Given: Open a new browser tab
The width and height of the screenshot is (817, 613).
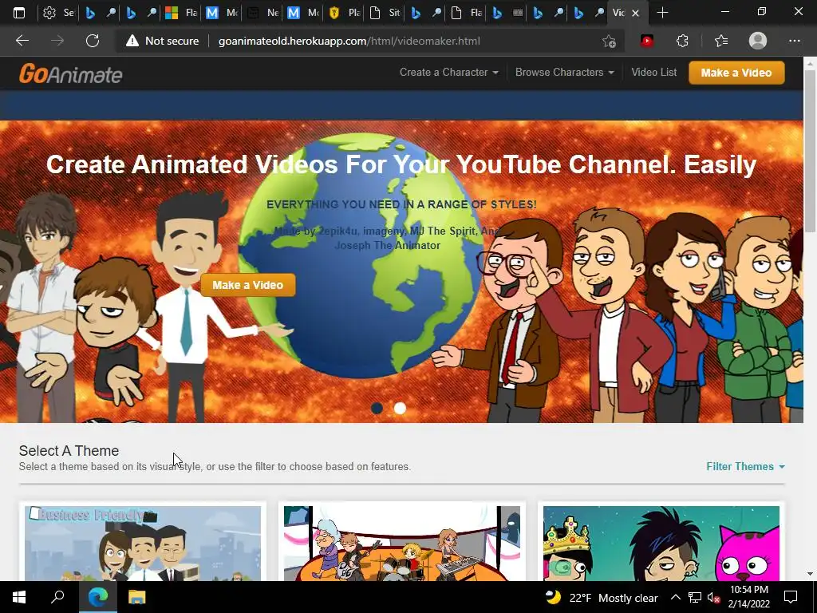Looking at the screenshot, I should point(662,13).
